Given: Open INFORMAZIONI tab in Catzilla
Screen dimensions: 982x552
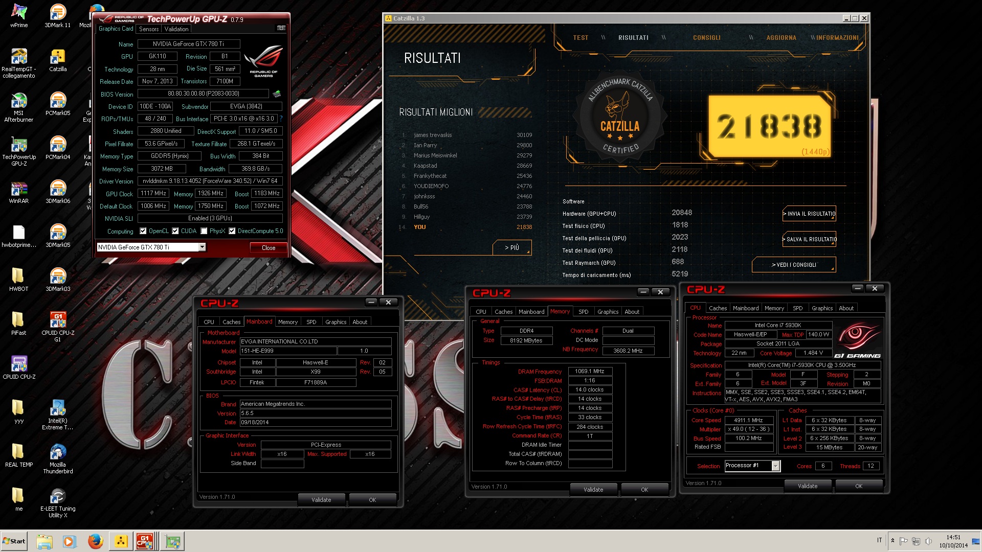Looking at the screenshot, I should tap(837, 38).
